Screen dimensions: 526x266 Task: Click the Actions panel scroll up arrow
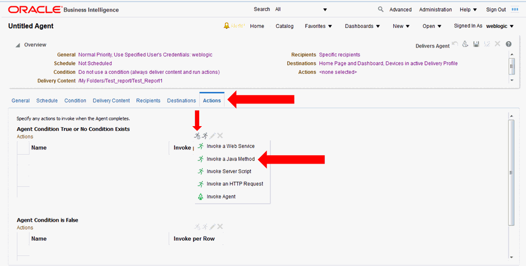point(511,116)
